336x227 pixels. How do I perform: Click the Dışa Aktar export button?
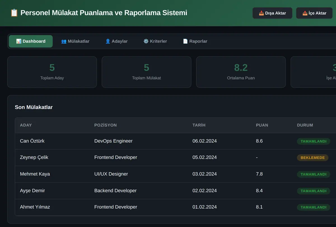pyautogui.click(x=272, y=13)
